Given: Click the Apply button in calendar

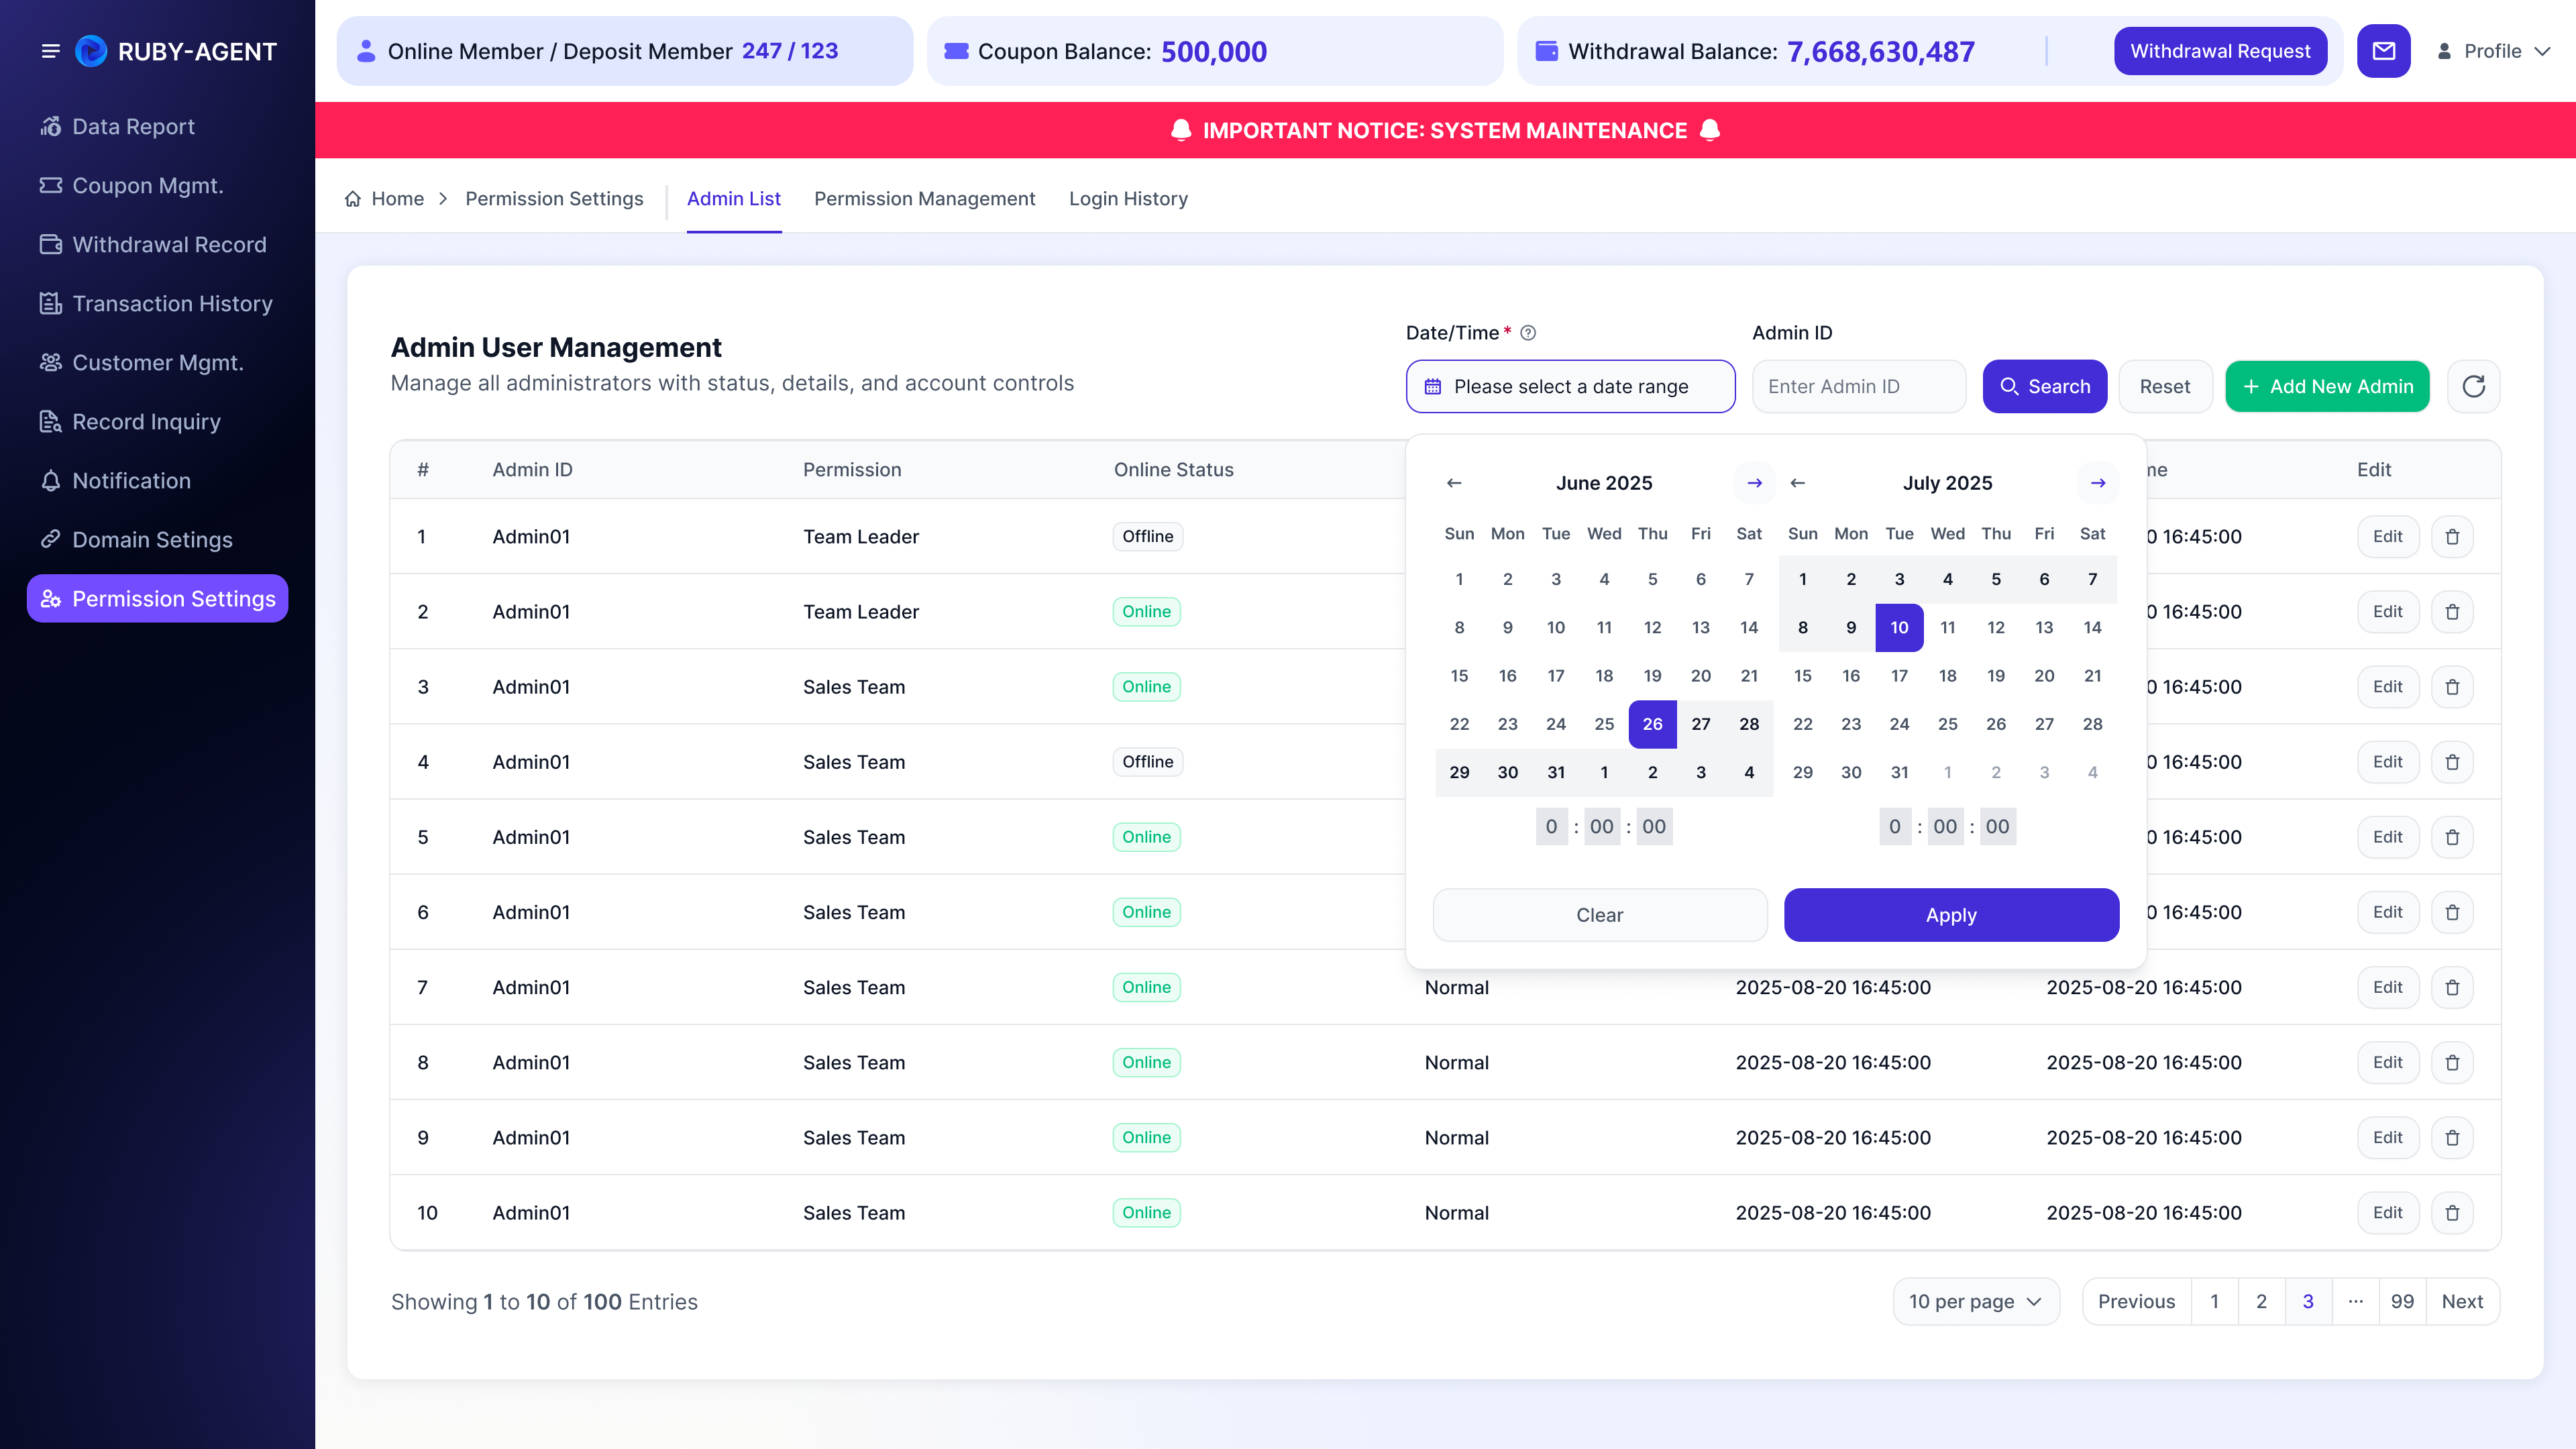Looking at the screenshot, I should 1951,915.
